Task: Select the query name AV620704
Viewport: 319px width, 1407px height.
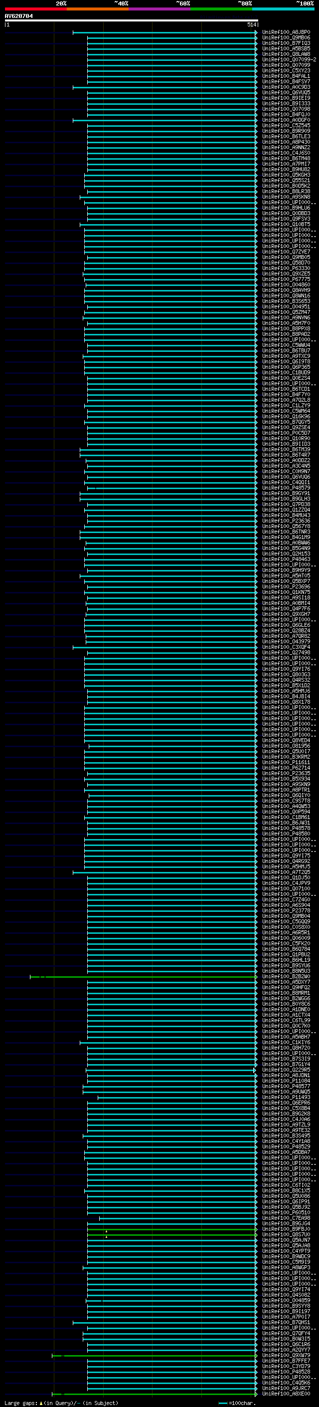Action: pyautogui.click(x=18, y=16)
